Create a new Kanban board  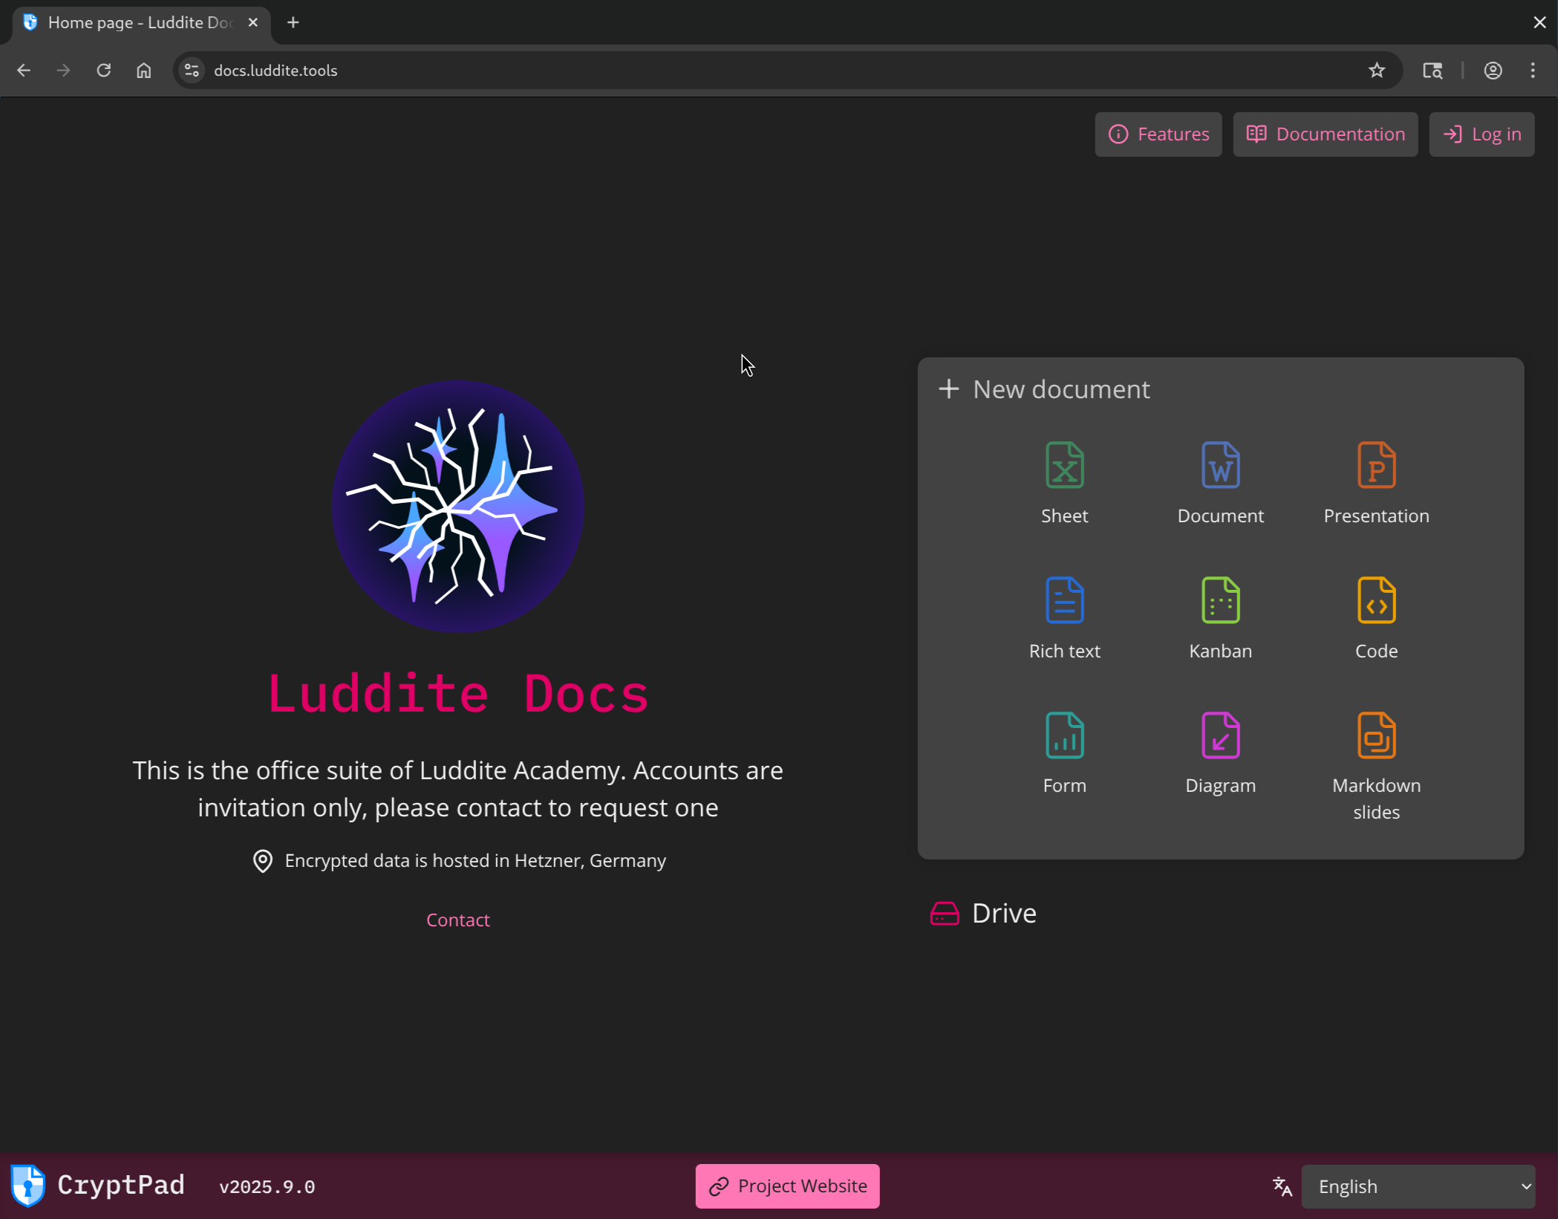(x=1220, y=618)
